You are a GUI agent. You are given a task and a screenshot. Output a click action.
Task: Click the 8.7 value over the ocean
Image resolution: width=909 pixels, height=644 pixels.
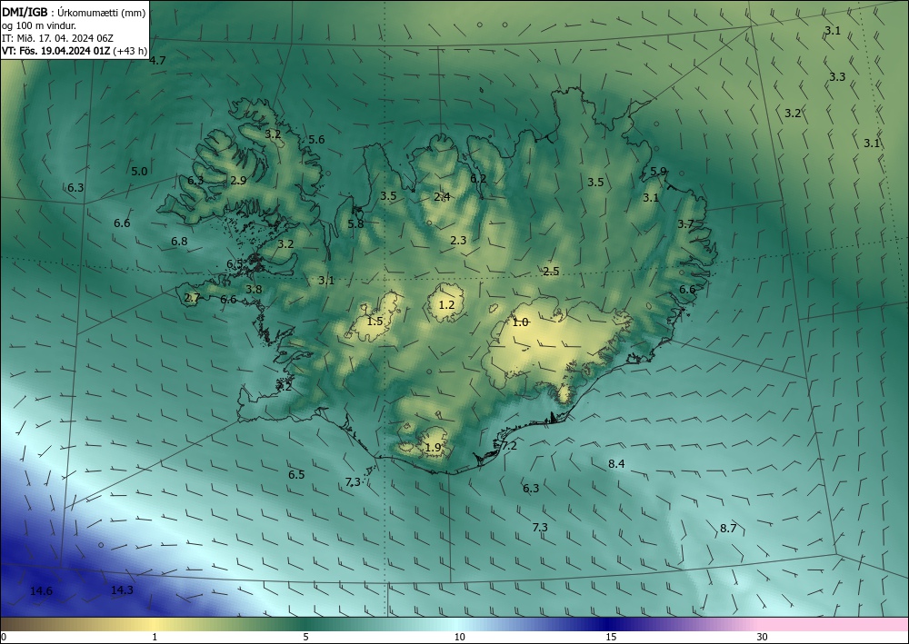(x=728, y=529)
